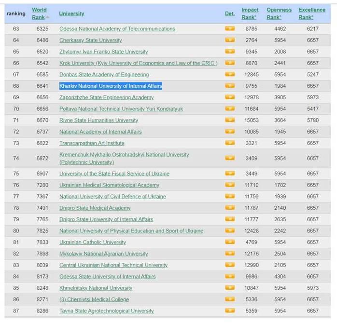
Task: Click the details icon for Odessa National Academy of Telecommunications
Action: 230,28
